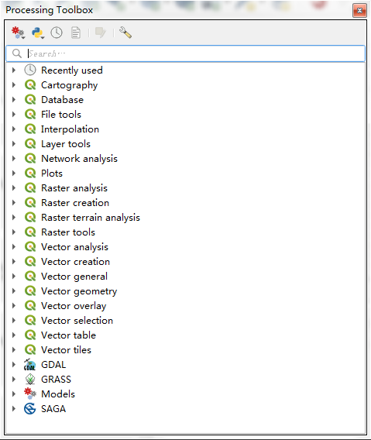
Task: Expand the Vector general group arrow
Action: point(14,276)
